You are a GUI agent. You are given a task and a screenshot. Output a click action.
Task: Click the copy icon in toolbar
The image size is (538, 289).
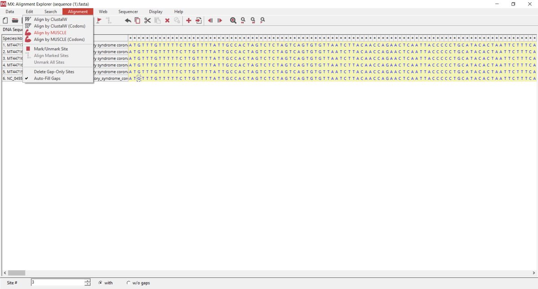[138, 20]
